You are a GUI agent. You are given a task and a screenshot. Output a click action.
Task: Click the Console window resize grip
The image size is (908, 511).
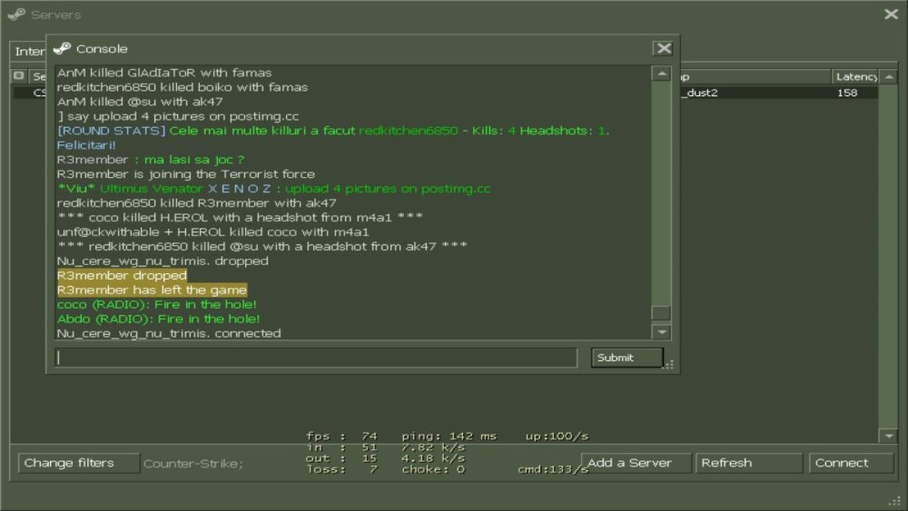pyautogui.click(x=669, y=365)
